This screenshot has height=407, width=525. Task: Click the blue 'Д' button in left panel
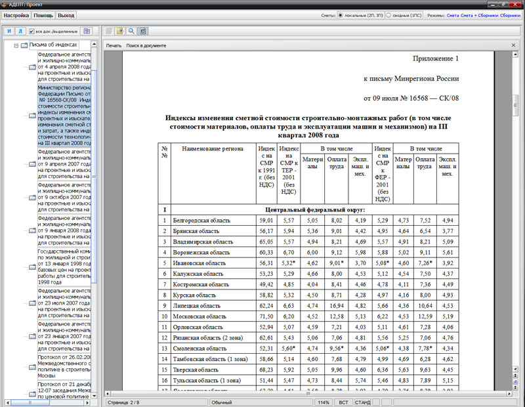20,31
